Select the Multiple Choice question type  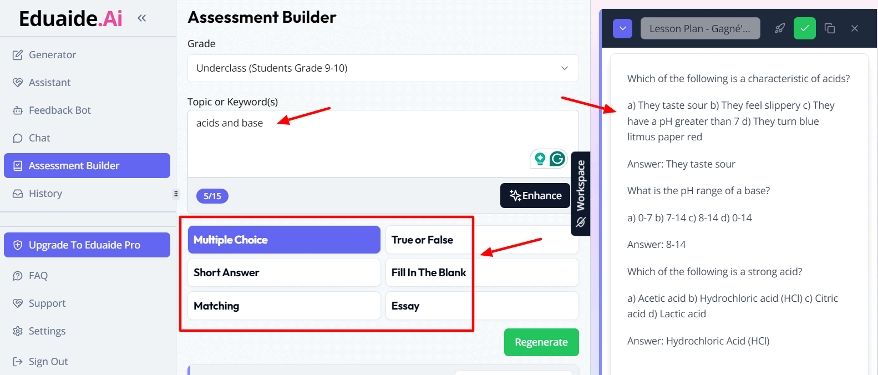284,240
